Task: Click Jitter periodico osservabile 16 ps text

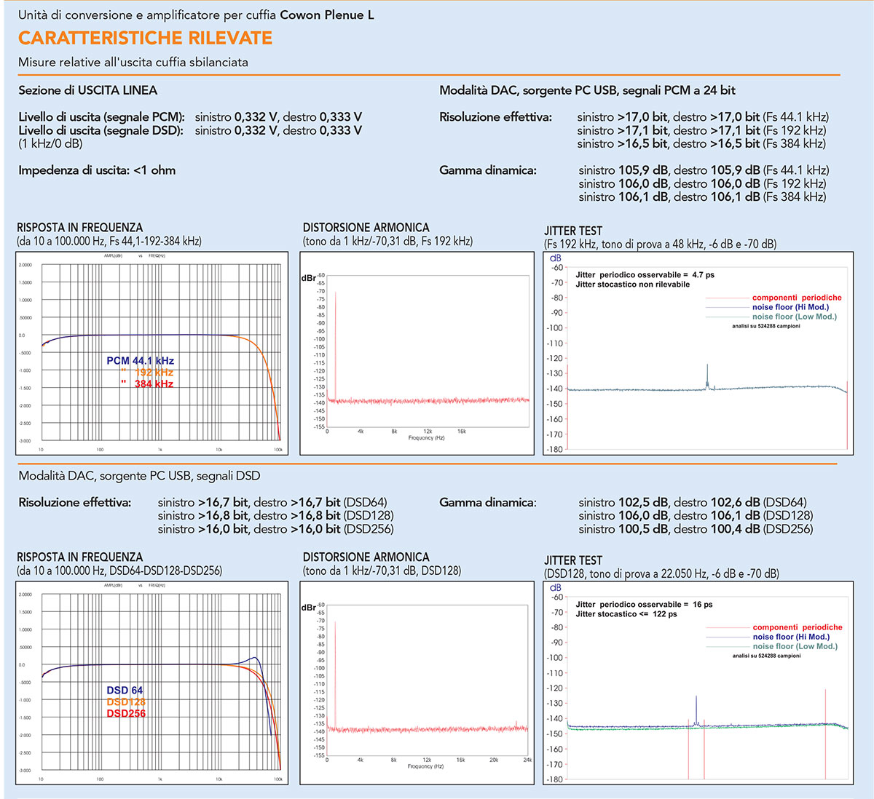Action: click(x=644, y=605)
